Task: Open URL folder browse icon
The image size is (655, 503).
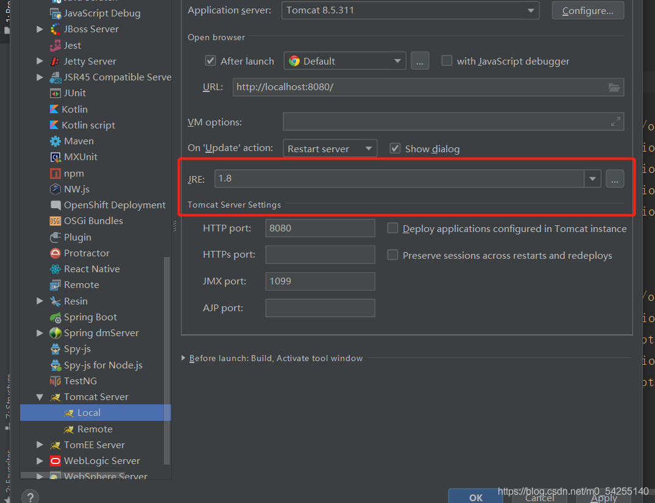Action: click(614, 87)
